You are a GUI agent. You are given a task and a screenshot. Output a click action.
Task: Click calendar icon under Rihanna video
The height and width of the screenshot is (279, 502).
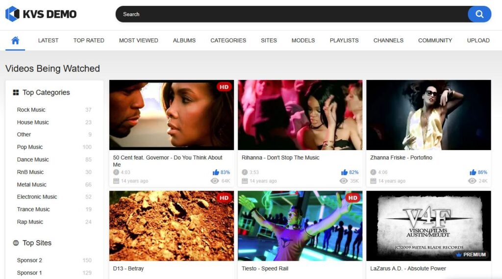245,181
